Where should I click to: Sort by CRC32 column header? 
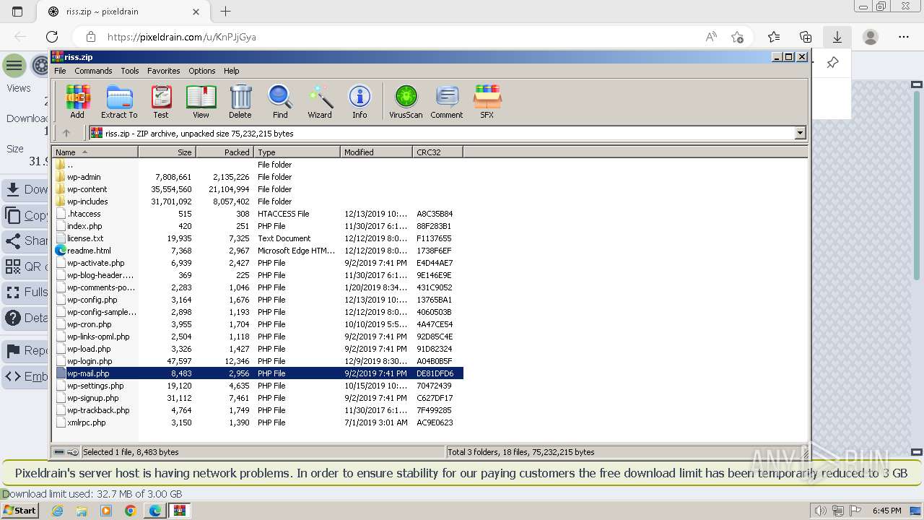click(x=437, y=152)
